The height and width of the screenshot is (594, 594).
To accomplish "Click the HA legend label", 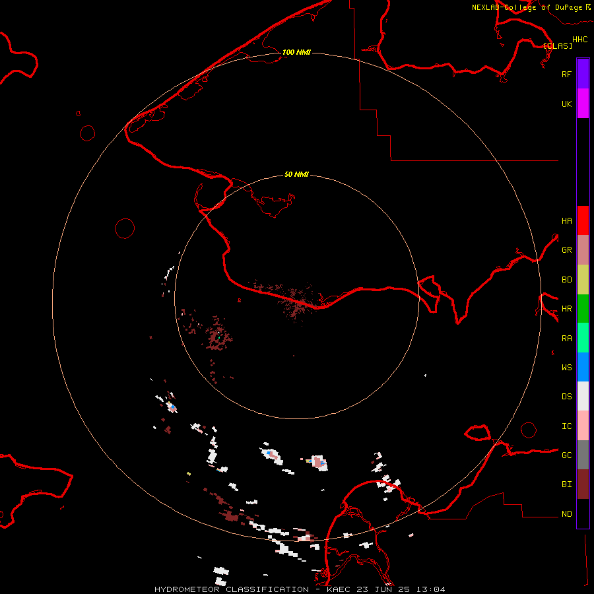I will pos(566,220).
